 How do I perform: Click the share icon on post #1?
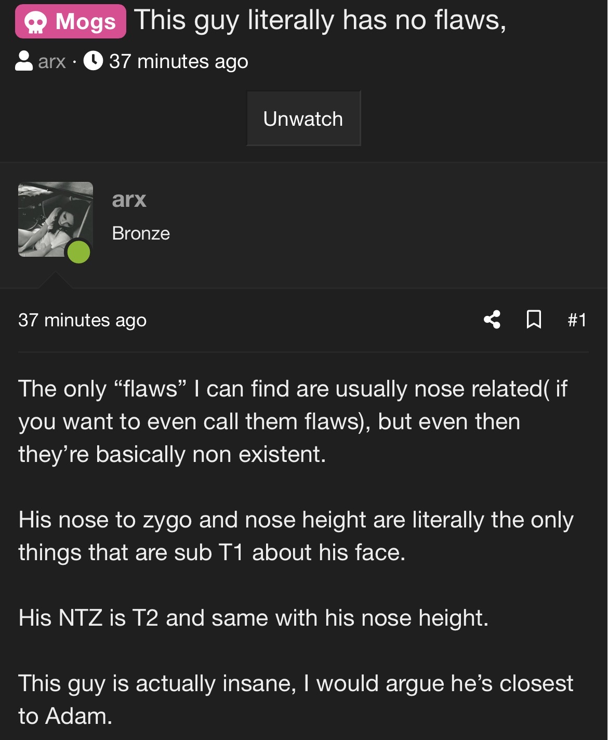pyautogui.click(x=492, y=319)
